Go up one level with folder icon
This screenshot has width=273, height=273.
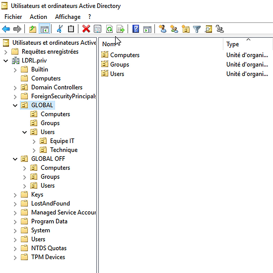pos(32,29)
